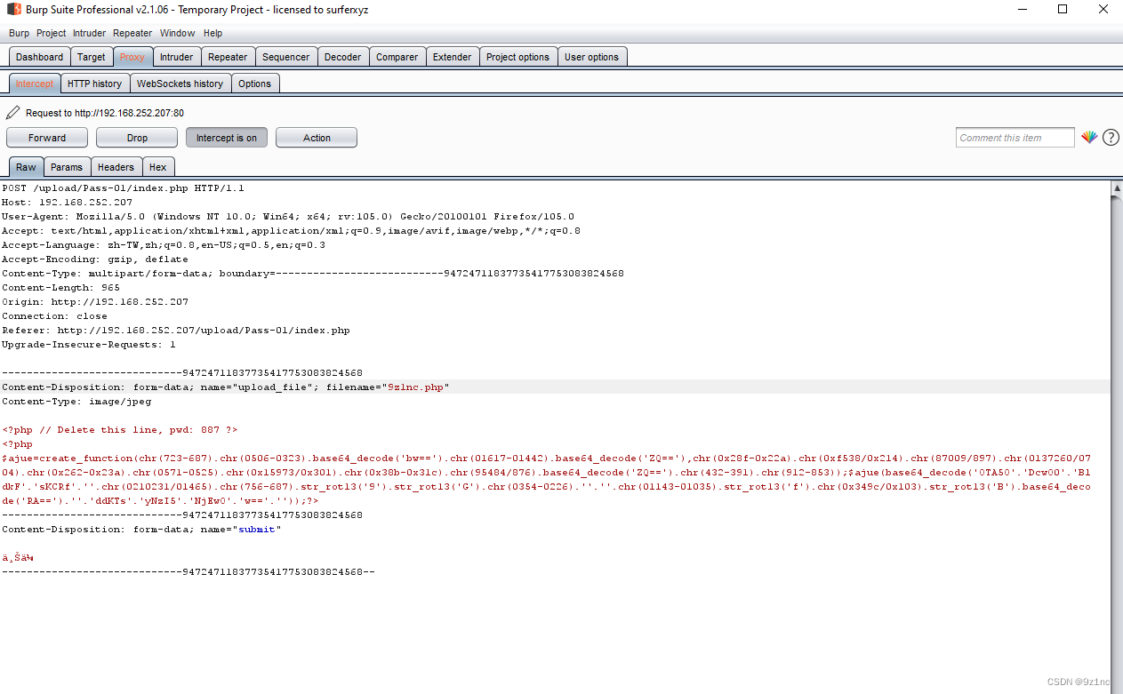The width and height of the screenshot is (1123, 694).
Task: Click the Connection: close line
Action: click(x=54, y=316)
